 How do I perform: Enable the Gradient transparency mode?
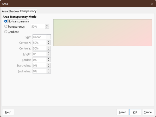click(6, 32)
